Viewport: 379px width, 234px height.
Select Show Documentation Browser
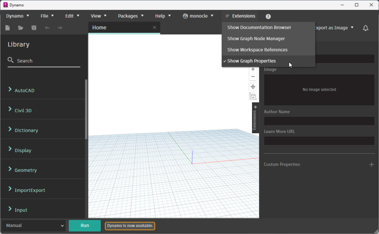[x=268, y=27]
